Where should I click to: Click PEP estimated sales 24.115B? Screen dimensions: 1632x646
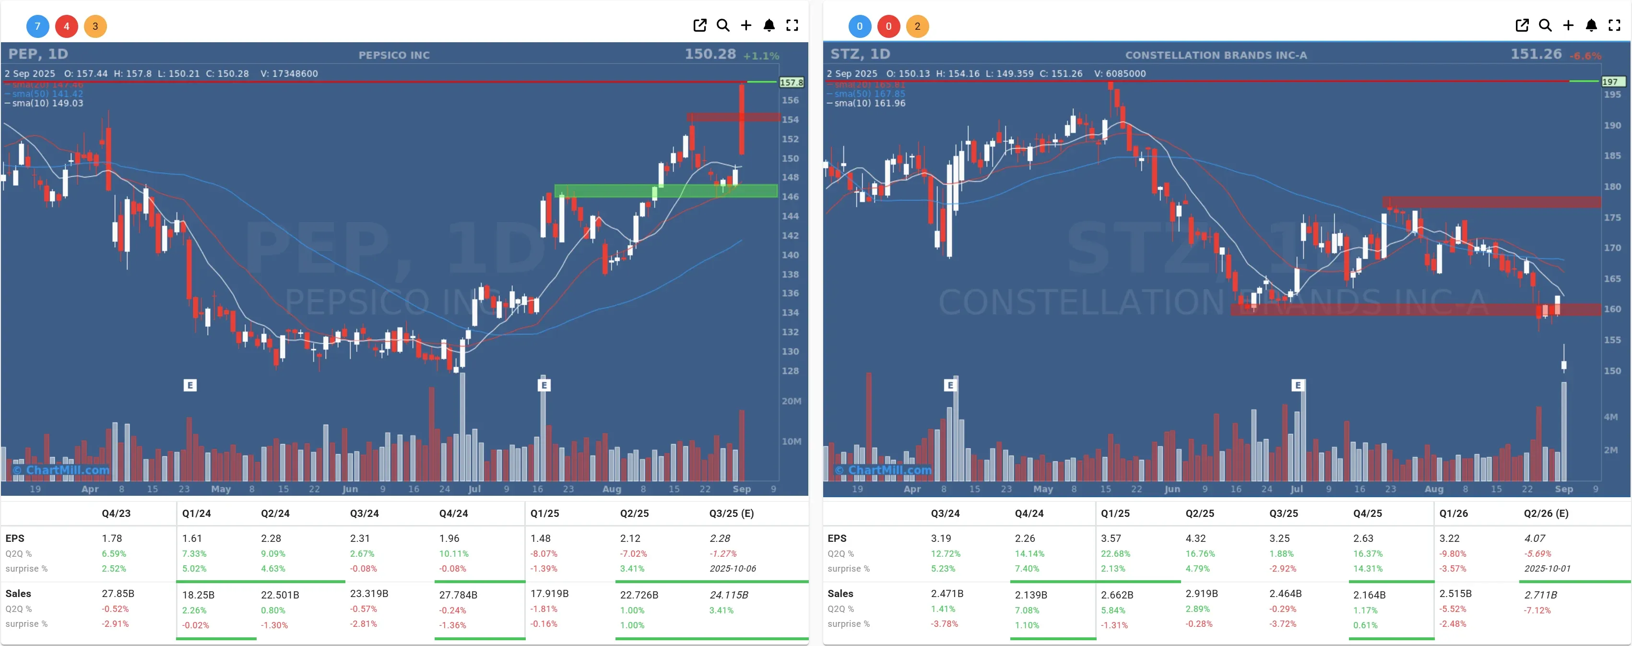pyautogui.click(x=729, y=595)
